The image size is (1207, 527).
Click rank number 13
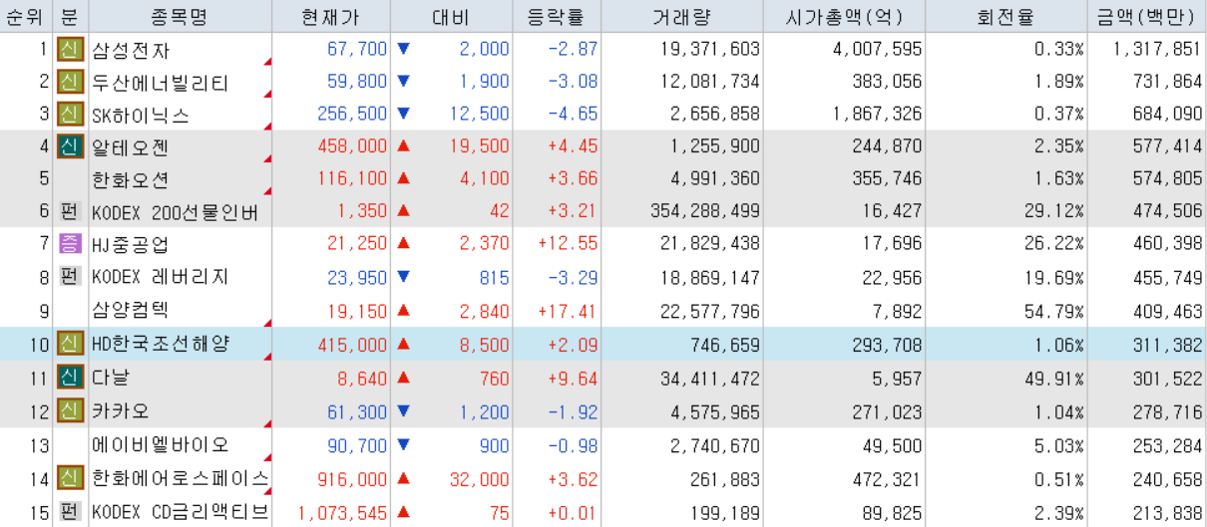point(40,444)
